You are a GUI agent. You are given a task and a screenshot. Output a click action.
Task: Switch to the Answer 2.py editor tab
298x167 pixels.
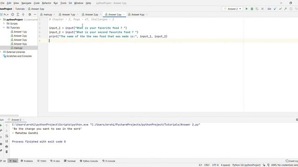pos(91,14)
